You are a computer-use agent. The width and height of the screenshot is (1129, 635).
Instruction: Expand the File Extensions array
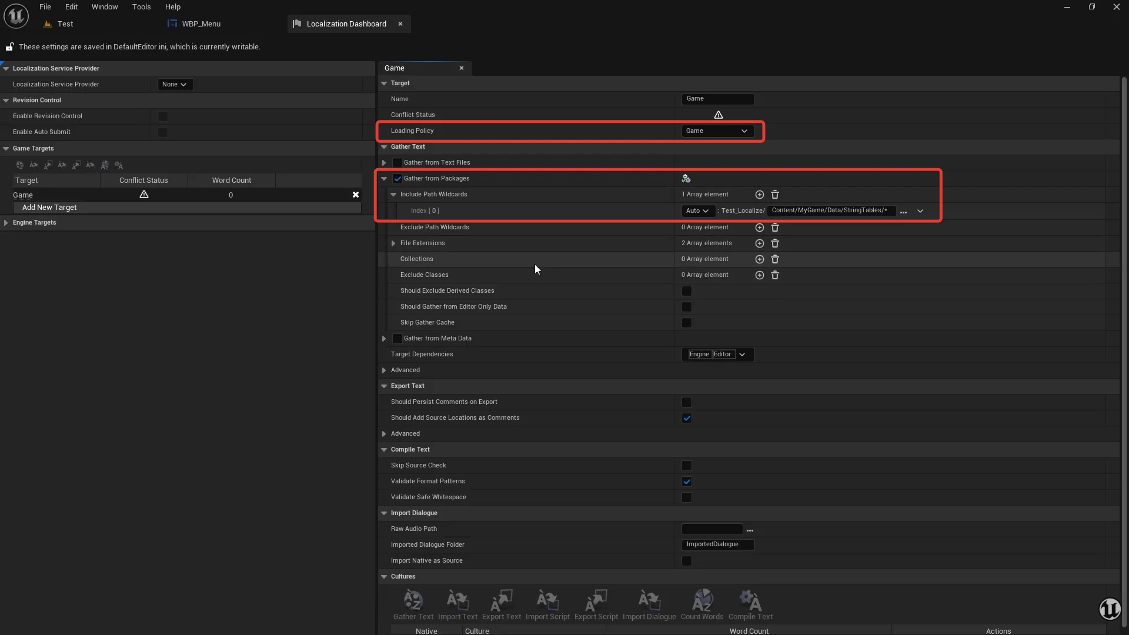(393, 243)
